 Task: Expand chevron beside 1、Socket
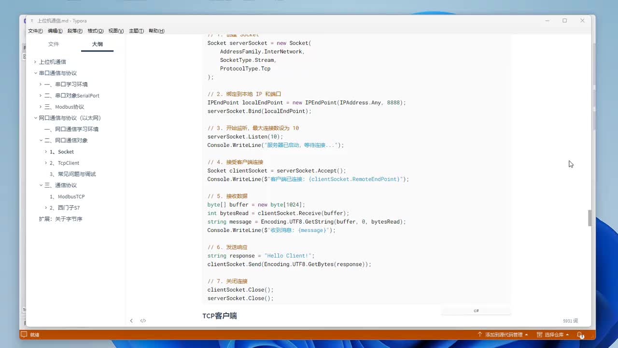[46, 152]
